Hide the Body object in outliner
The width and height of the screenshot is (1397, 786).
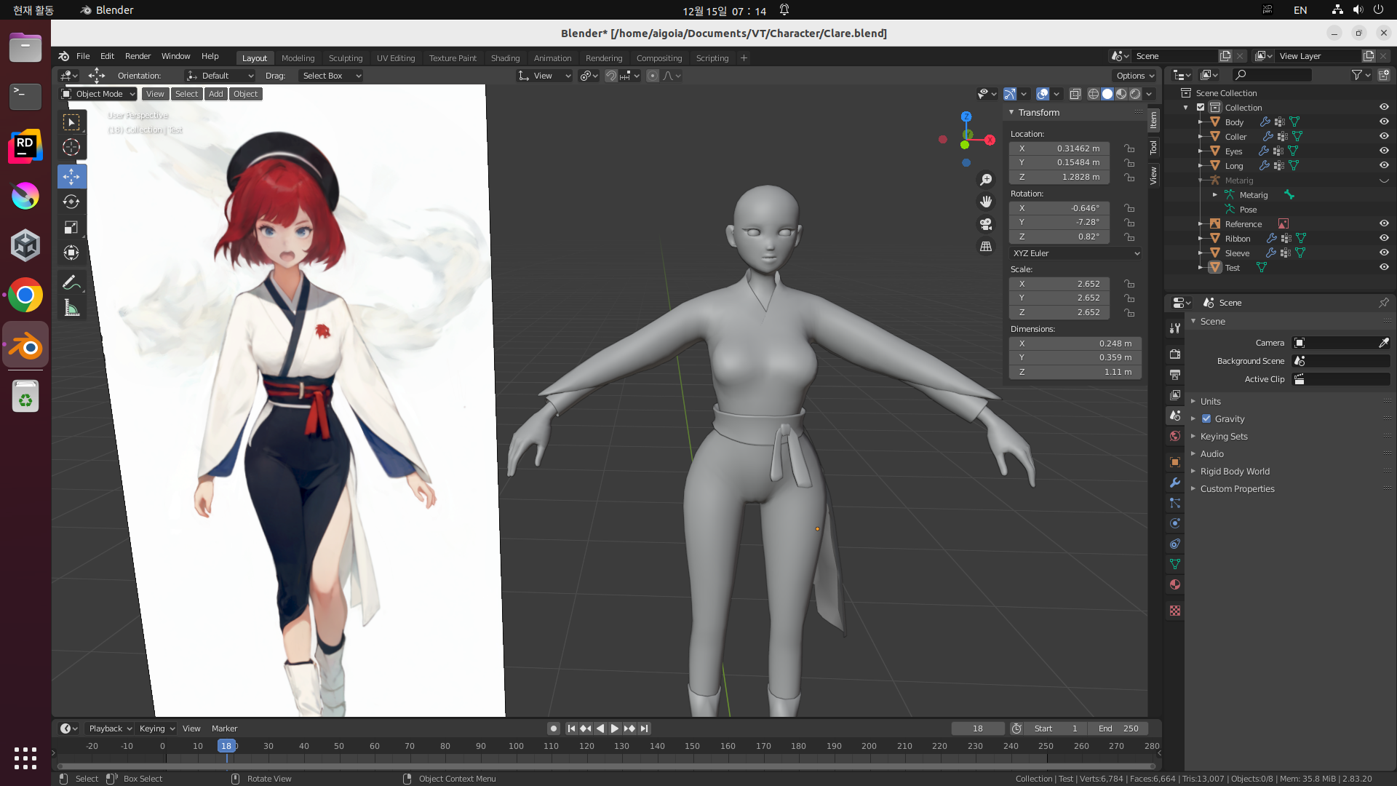click(x=1384, y=122)
